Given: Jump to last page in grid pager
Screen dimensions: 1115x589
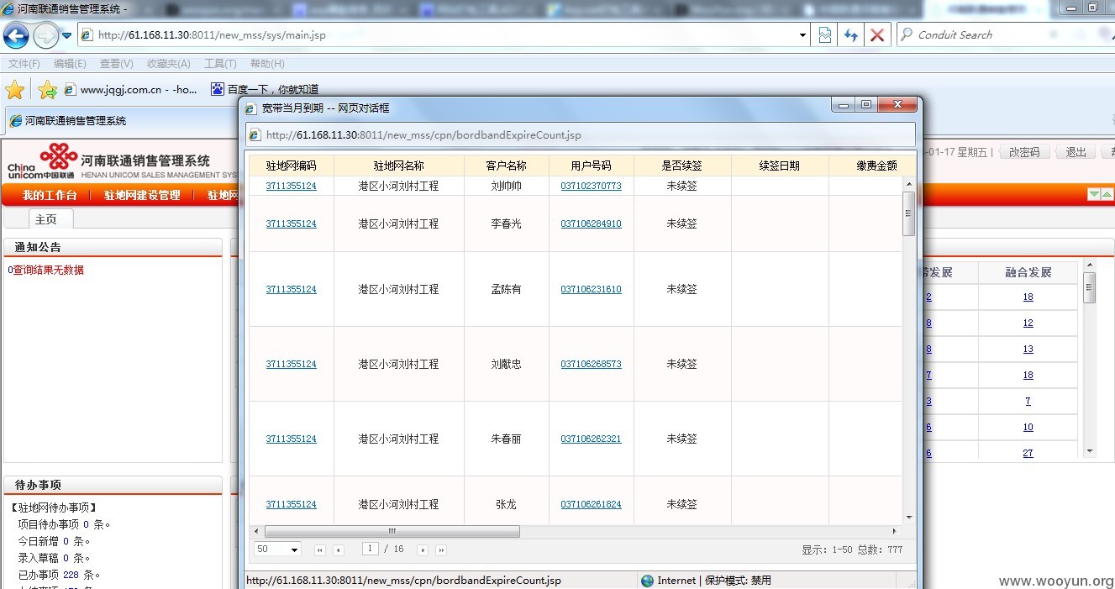Looking at the screenshot, I should (x=441, y=550).
